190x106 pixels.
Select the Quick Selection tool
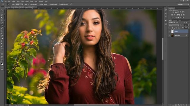tap(2, 18)
